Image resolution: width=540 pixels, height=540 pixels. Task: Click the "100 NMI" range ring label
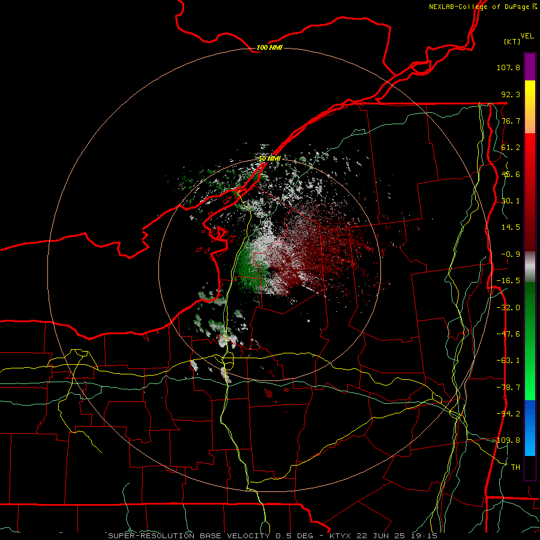coord(269,47)
